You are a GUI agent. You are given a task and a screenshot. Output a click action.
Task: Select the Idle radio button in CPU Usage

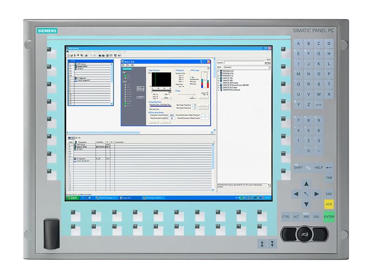(x=190, y=77)
